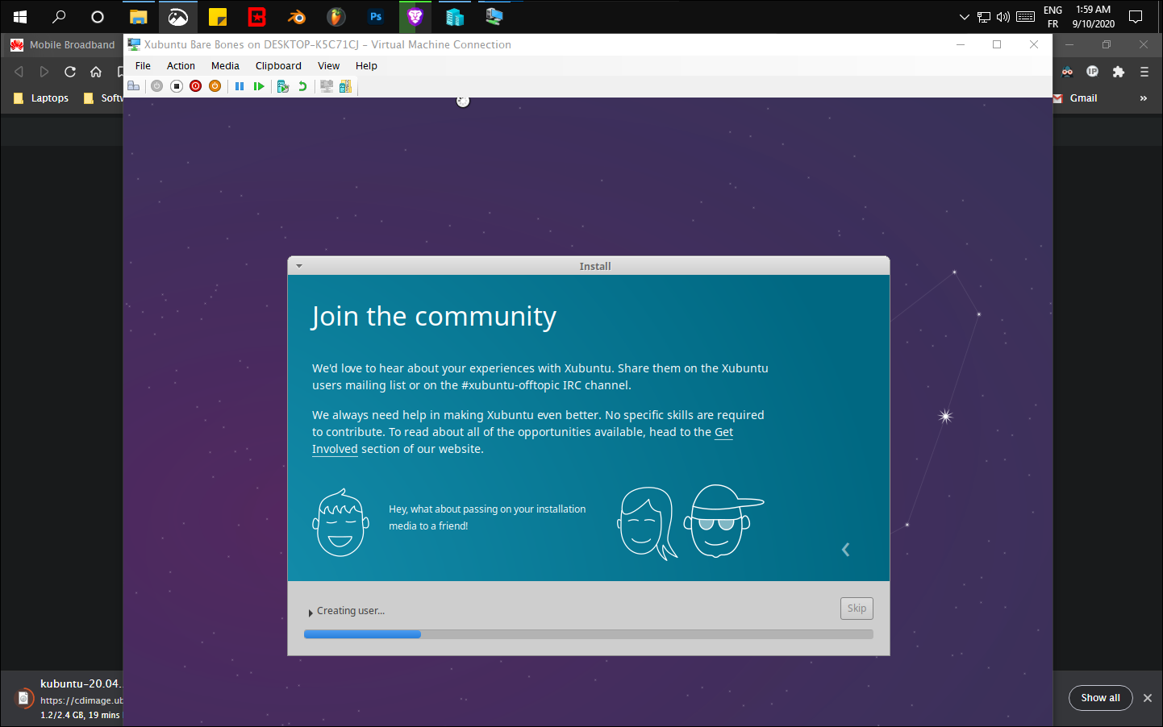
Task: Open Photoshop from taskbar
Action: [x=376, y=17]
